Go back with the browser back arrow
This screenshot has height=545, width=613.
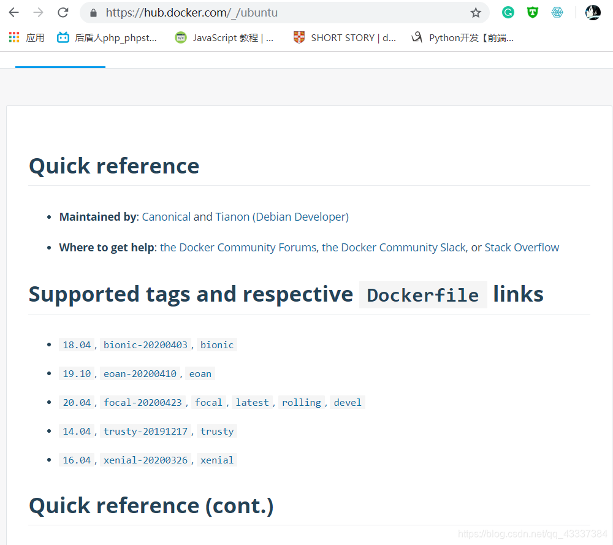click(13, 12)
